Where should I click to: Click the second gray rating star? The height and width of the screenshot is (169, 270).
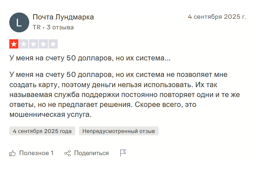coord(24,44)
